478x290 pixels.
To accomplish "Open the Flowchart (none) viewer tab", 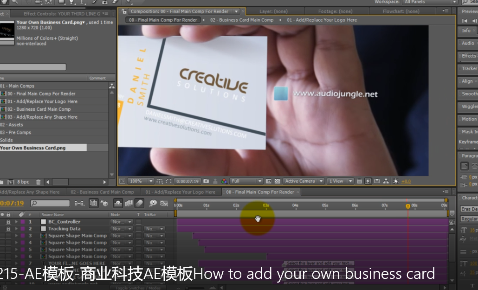I will pos(401,12).
